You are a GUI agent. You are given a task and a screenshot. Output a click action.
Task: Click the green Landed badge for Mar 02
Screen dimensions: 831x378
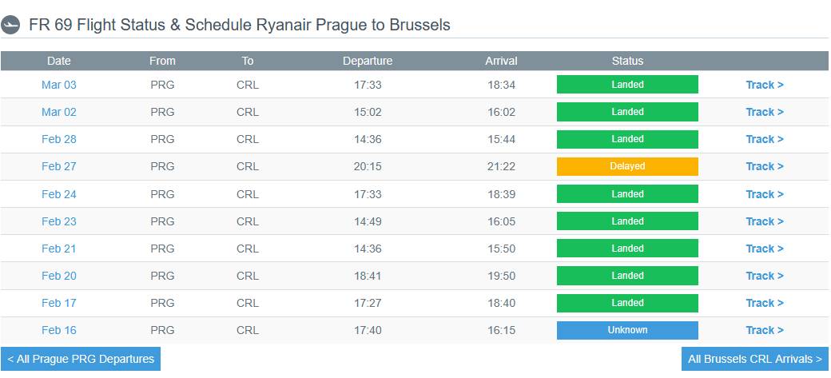627,112
